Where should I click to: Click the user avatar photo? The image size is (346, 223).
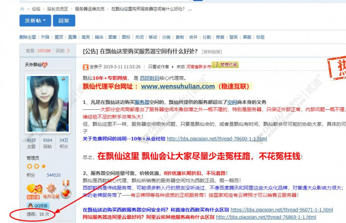click(48, 104)
